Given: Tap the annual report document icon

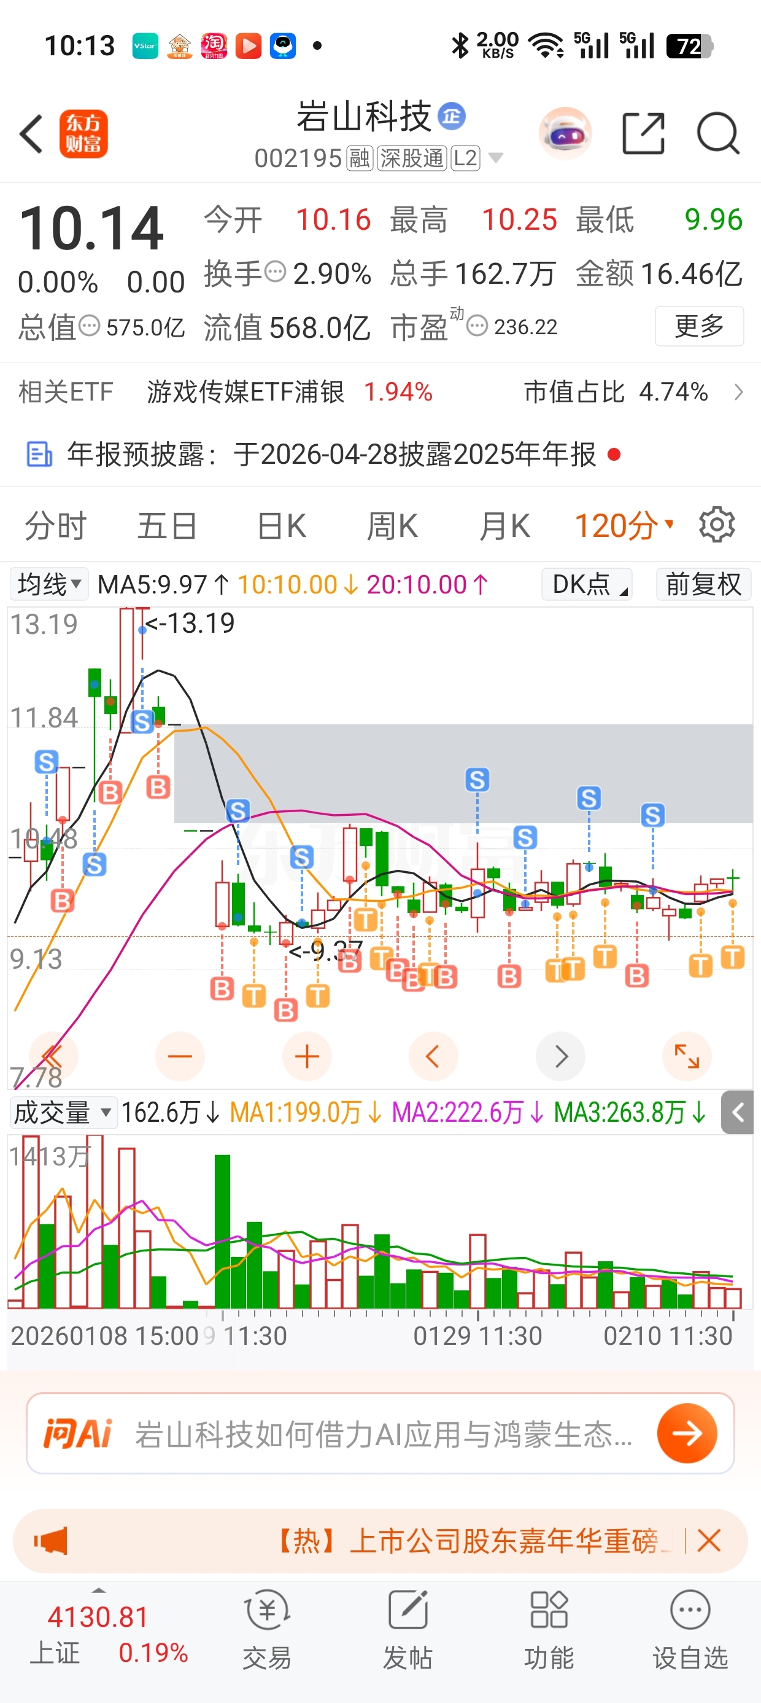Looking at the screenshot, I should pos(39,455).
